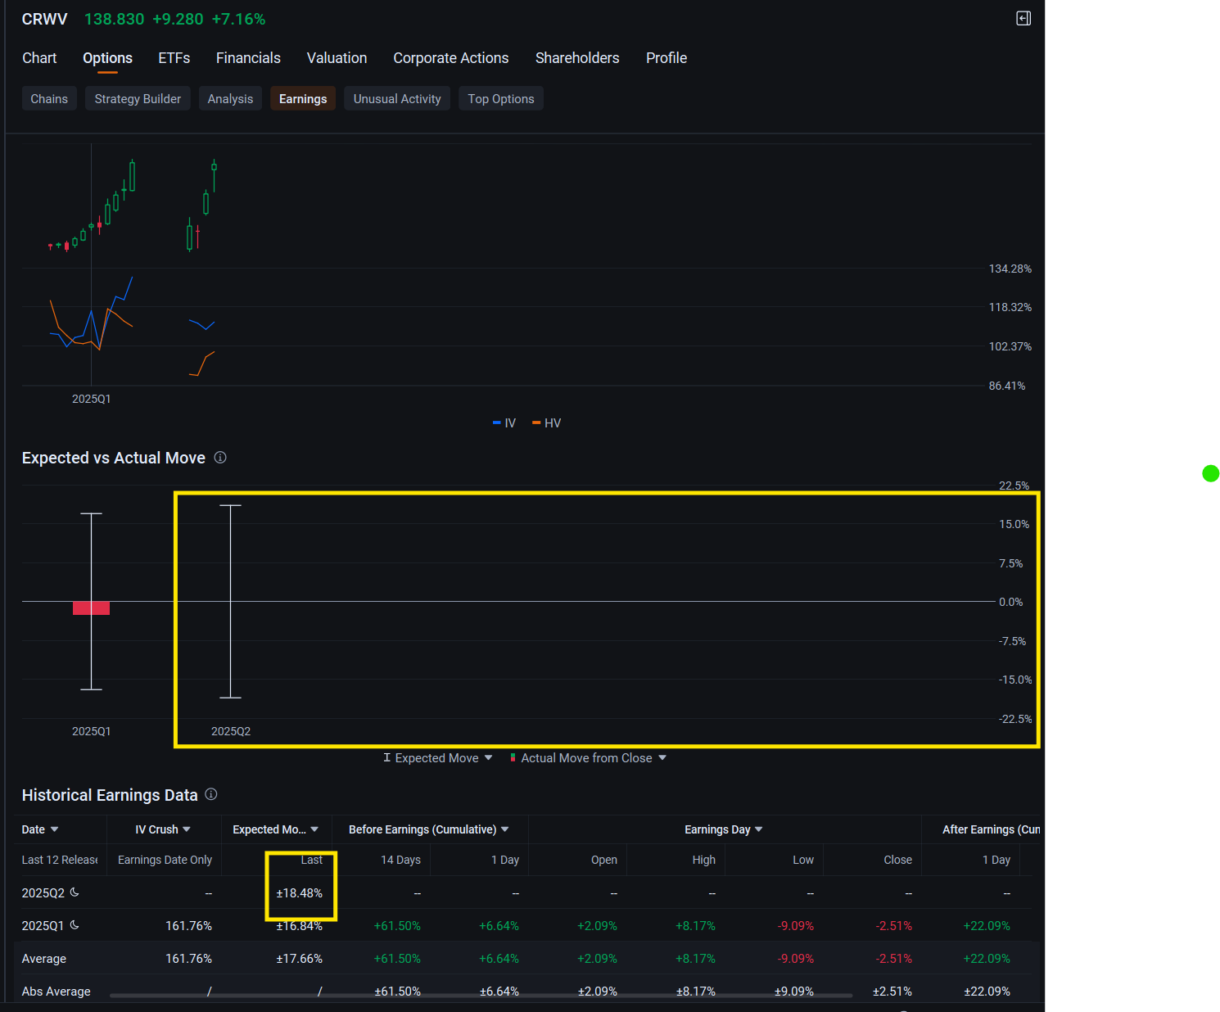Screen dimensions: 1220x1012
Task: Expand the Actual Move from Close dropdown
Action: coord(662,758)
